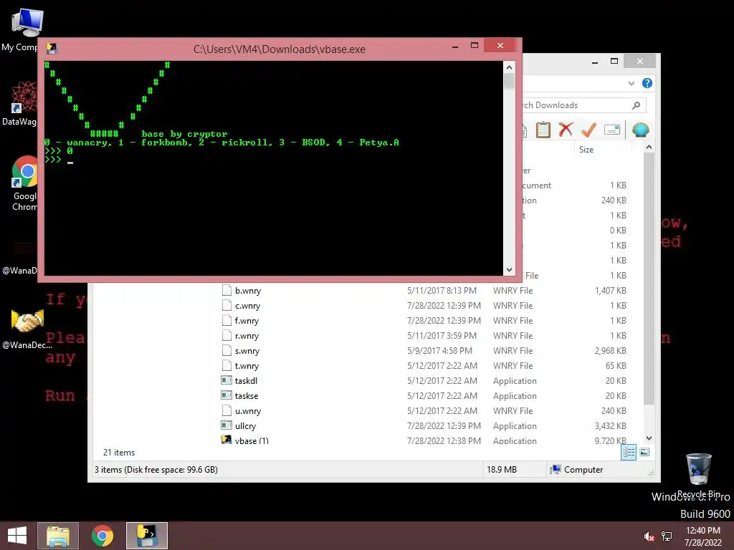Select the s.wnry file name
Image resolution: width=734 pixels, height=550 pixels.
(x=247, y=350)
